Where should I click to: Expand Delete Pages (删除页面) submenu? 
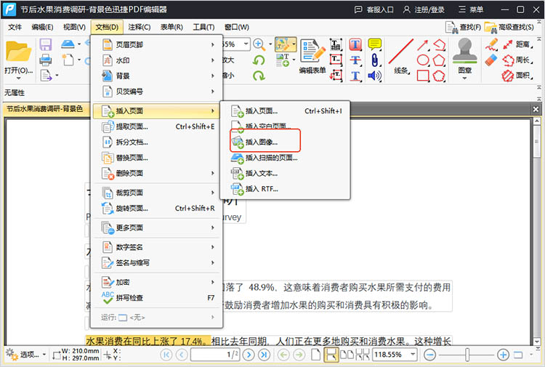tap(158, 173)
